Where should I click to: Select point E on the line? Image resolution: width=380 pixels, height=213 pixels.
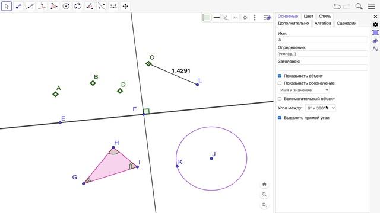(x=60, y=122)
